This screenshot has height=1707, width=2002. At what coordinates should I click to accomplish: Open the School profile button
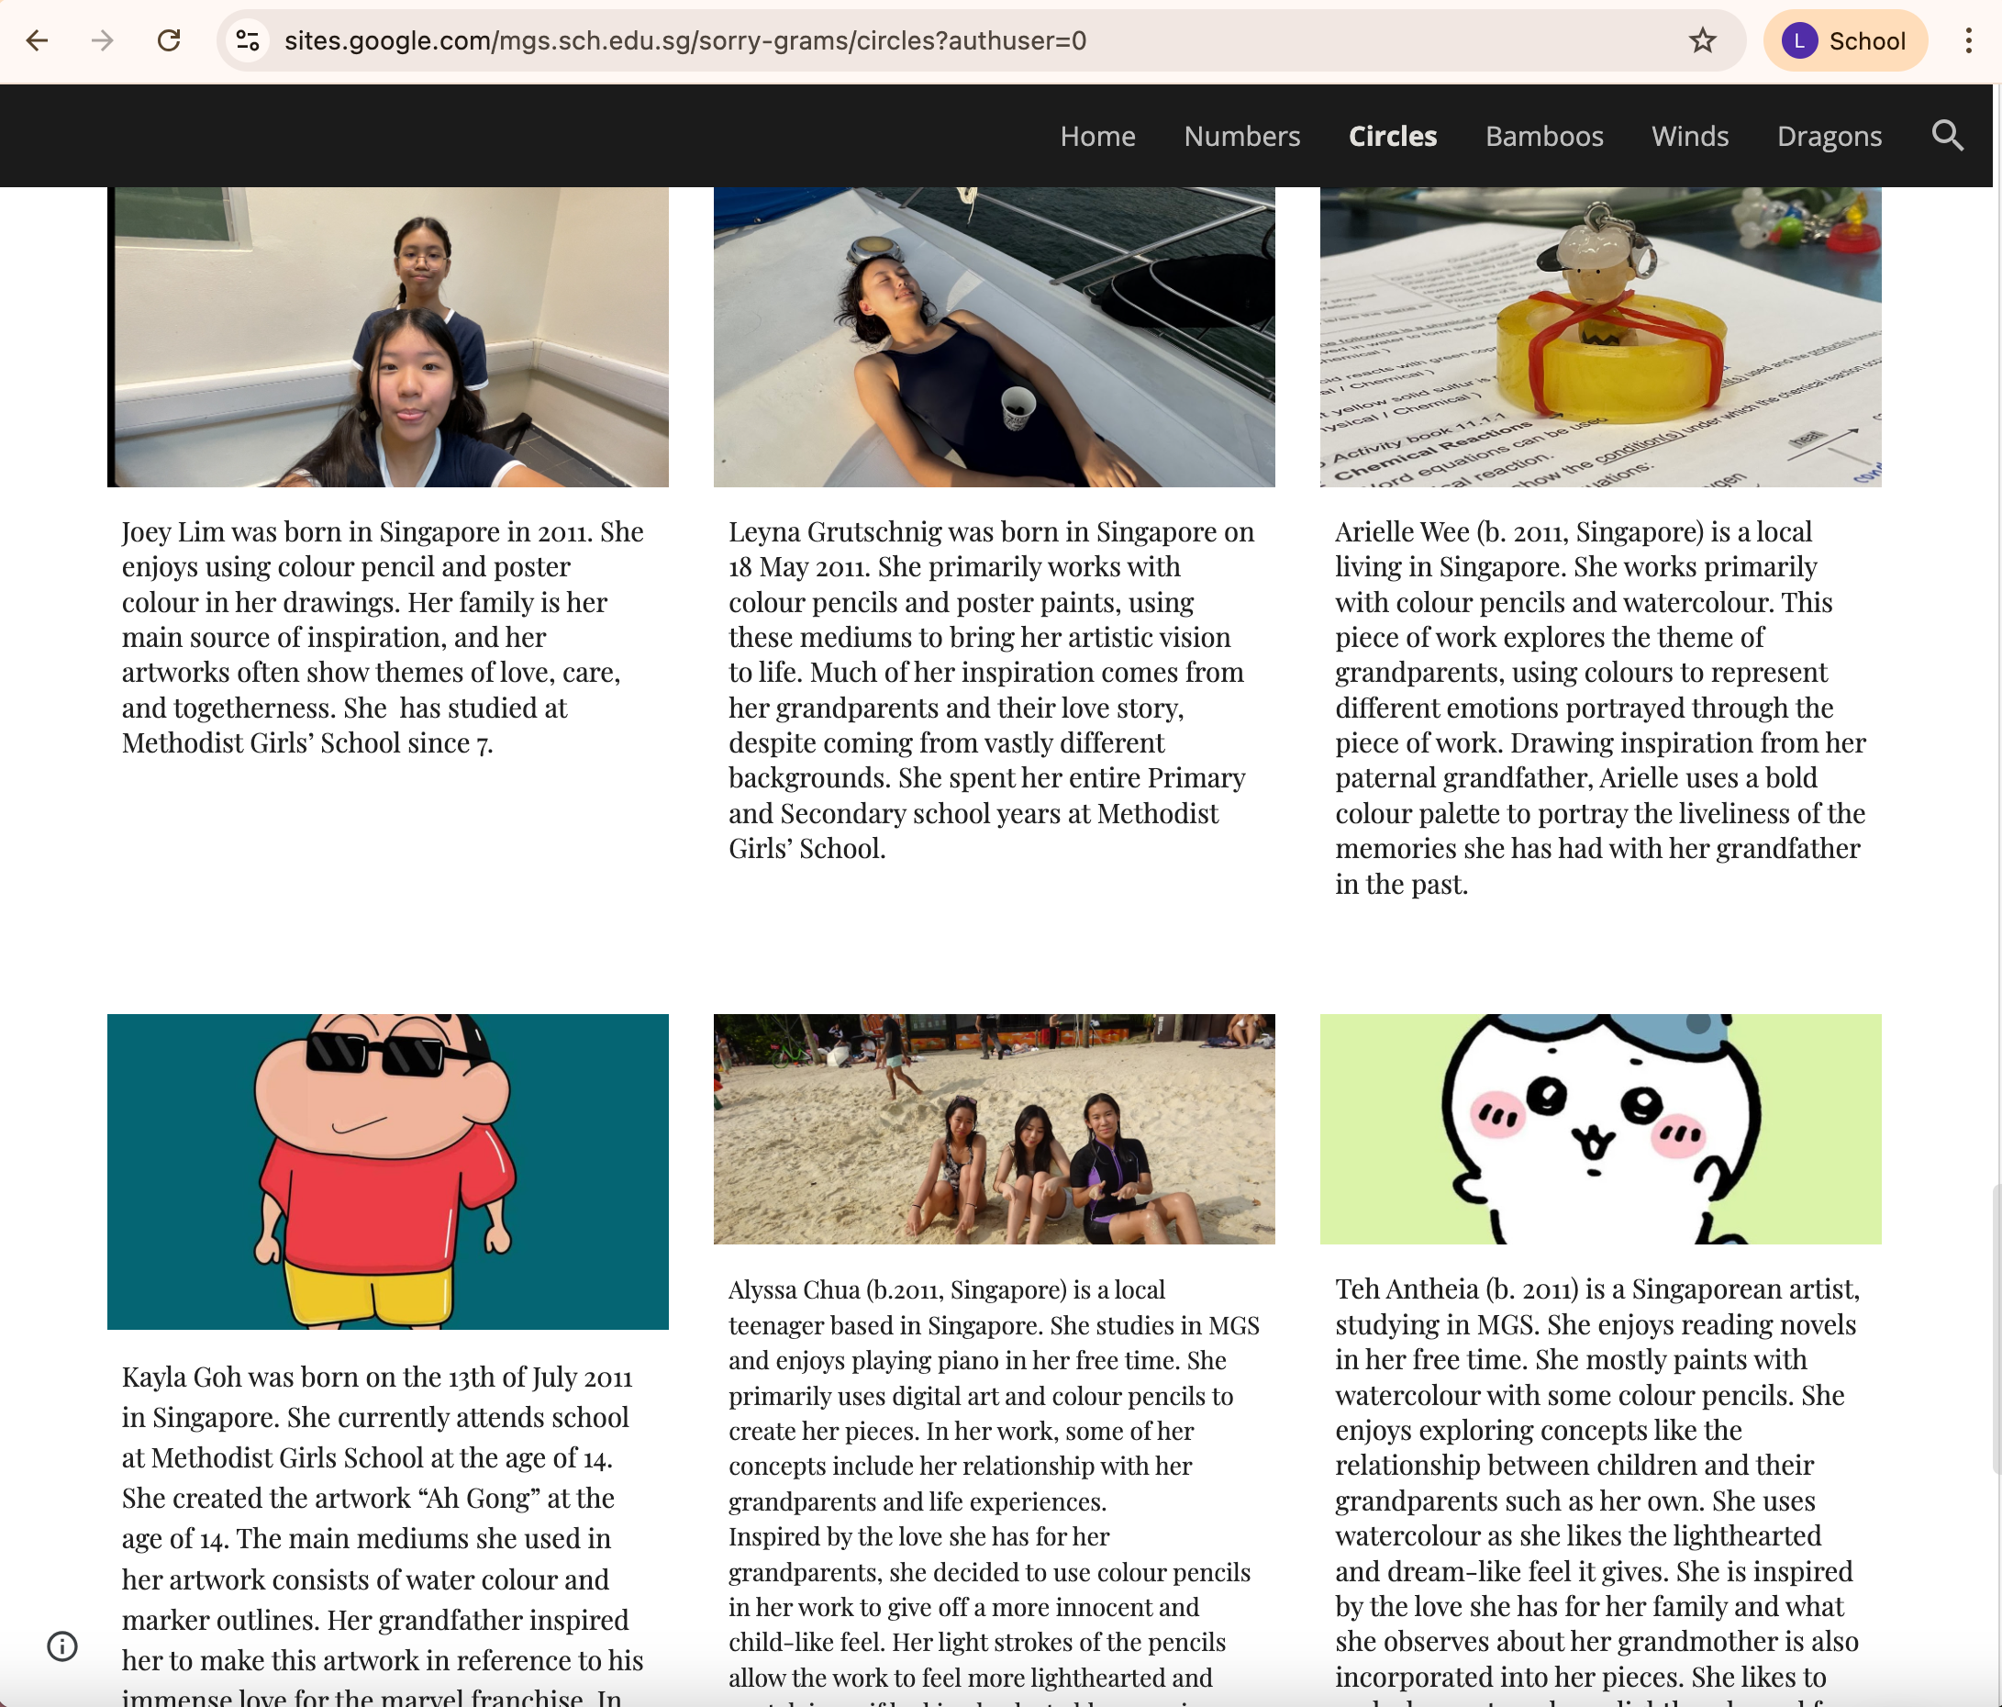[x=1845, y=40]
